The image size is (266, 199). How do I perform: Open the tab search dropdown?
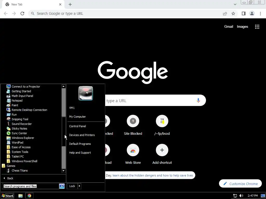point(235,4)
